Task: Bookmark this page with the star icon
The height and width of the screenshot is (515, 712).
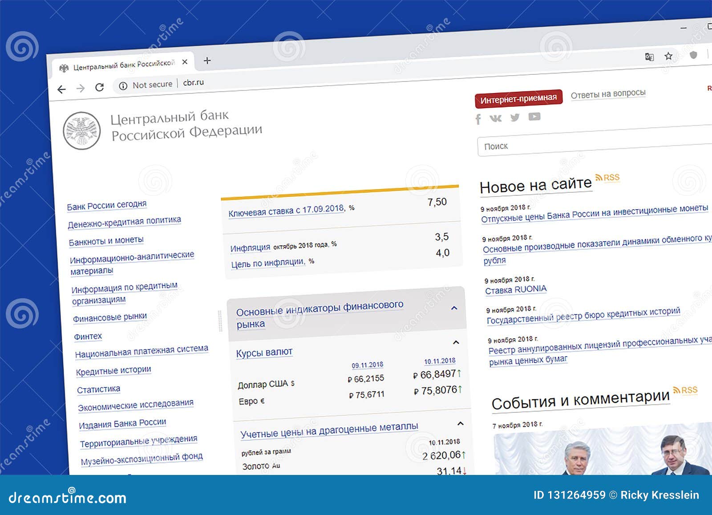Action: [668, 56]
